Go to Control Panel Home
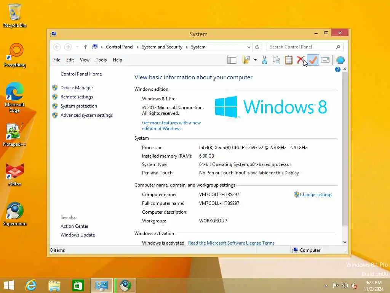 coord(81,74)
